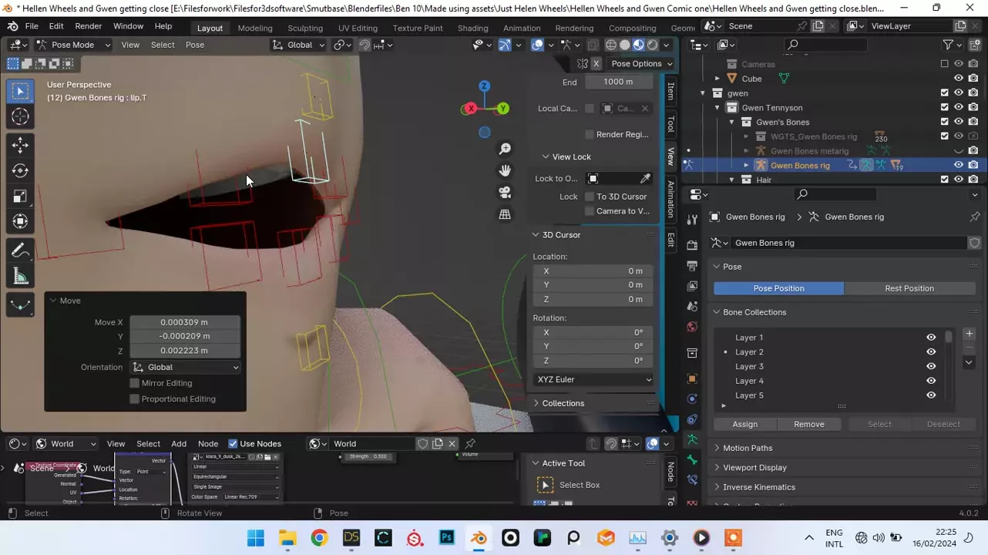Viewport: 988px width, 555px height.
Task: Activate the Move tool
Action: pyautogui.click(x=21, y=145)
